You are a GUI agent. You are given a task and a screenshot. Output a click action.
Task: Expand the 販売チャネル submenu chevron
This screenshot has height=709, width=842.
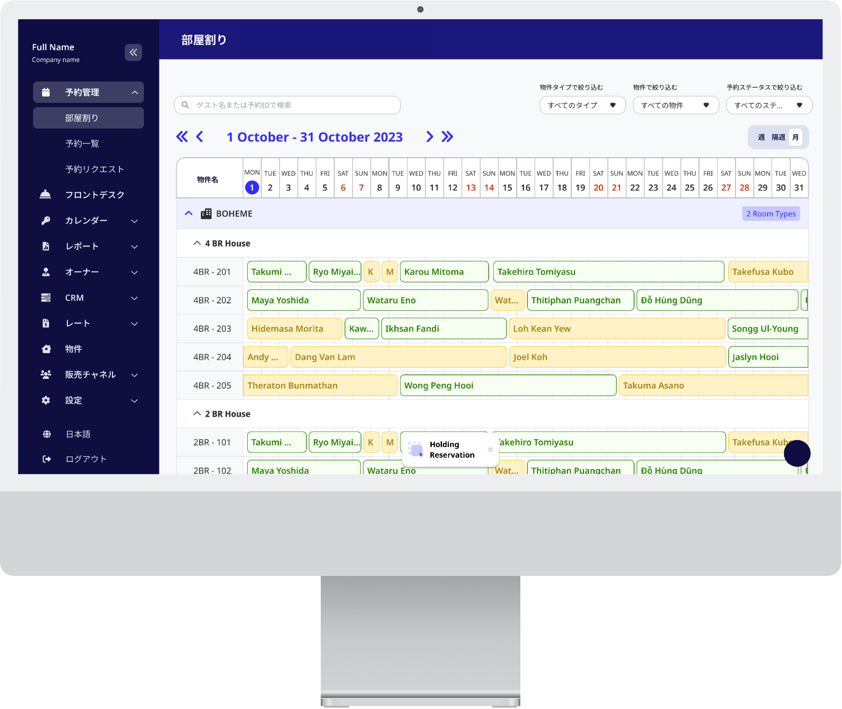(x=135, y=375)
